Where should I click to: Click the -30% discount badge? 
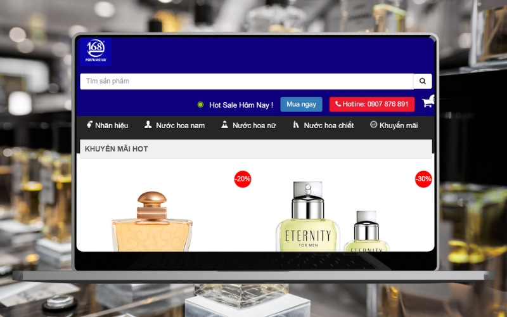pyautogui.click(x=423, y=179)
